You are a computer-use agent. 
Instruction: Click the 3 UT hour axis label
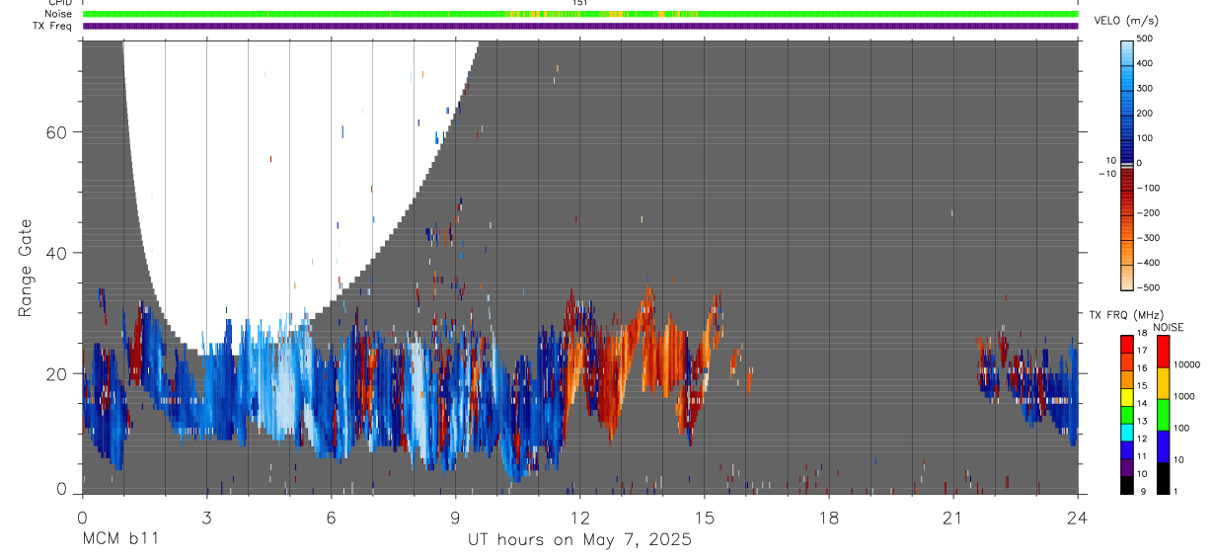[x=206, y=516]
